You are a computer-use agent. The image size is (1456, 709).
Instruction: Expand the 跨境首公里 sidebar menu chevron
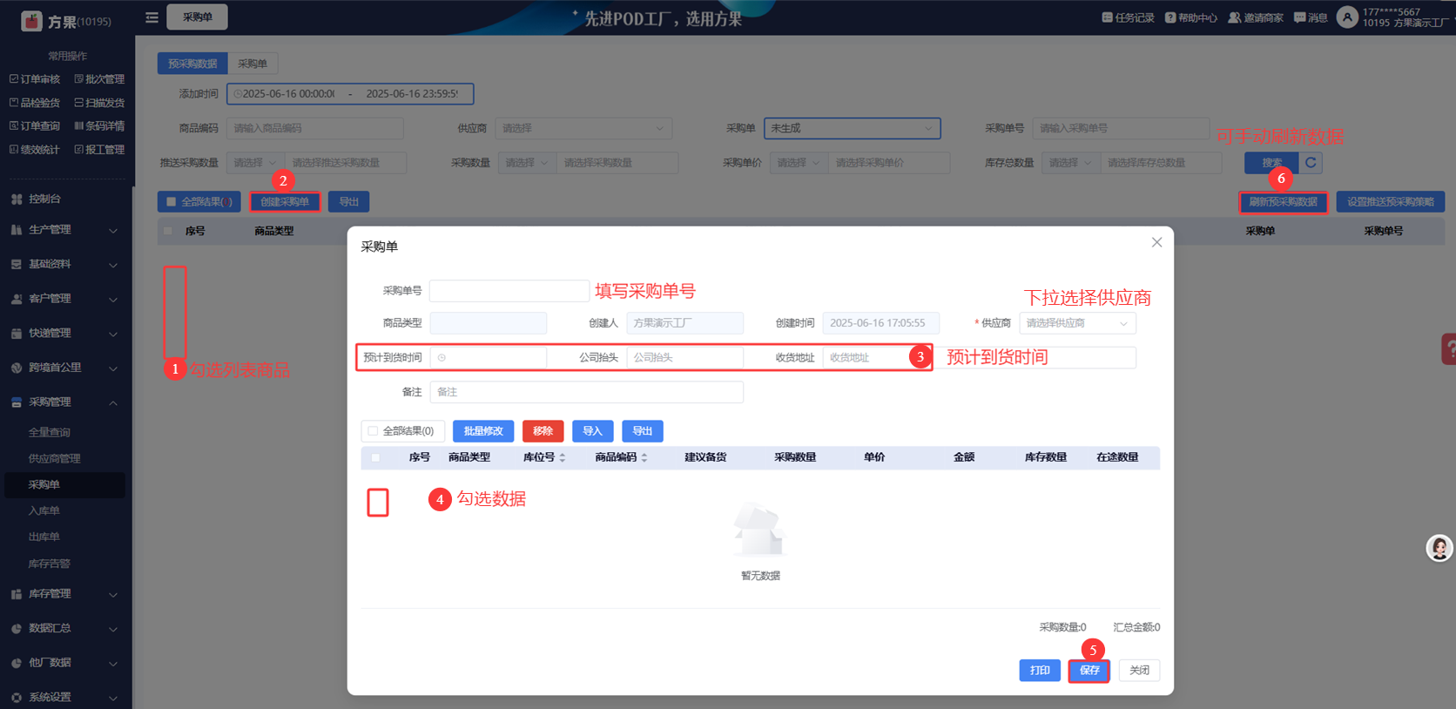click(113, 368)
